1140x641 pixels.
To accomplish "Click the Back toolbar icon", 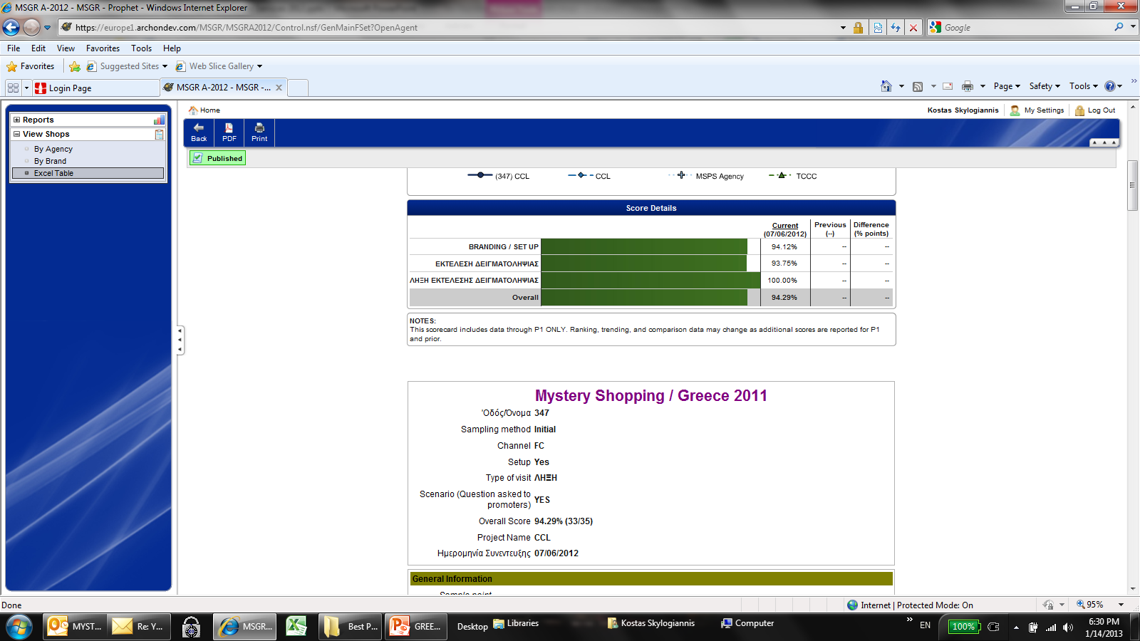I will (x=199, y=132).
